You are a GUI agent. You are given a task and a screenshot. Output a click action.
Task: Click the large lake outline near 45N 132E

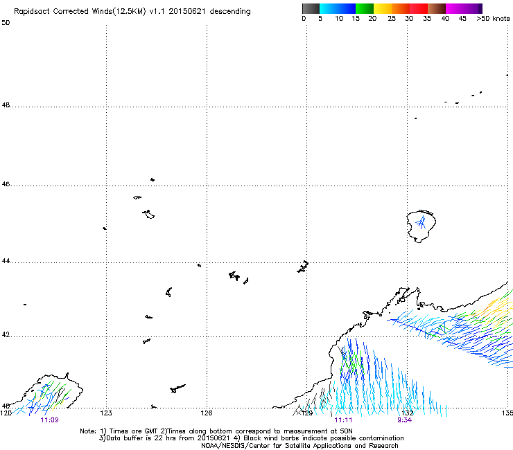(421, 226)
